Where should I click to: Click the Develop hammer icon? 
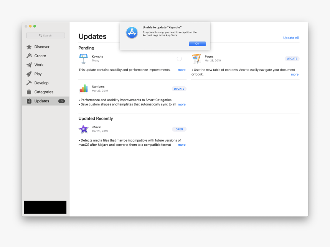click(x=29, y=83)
